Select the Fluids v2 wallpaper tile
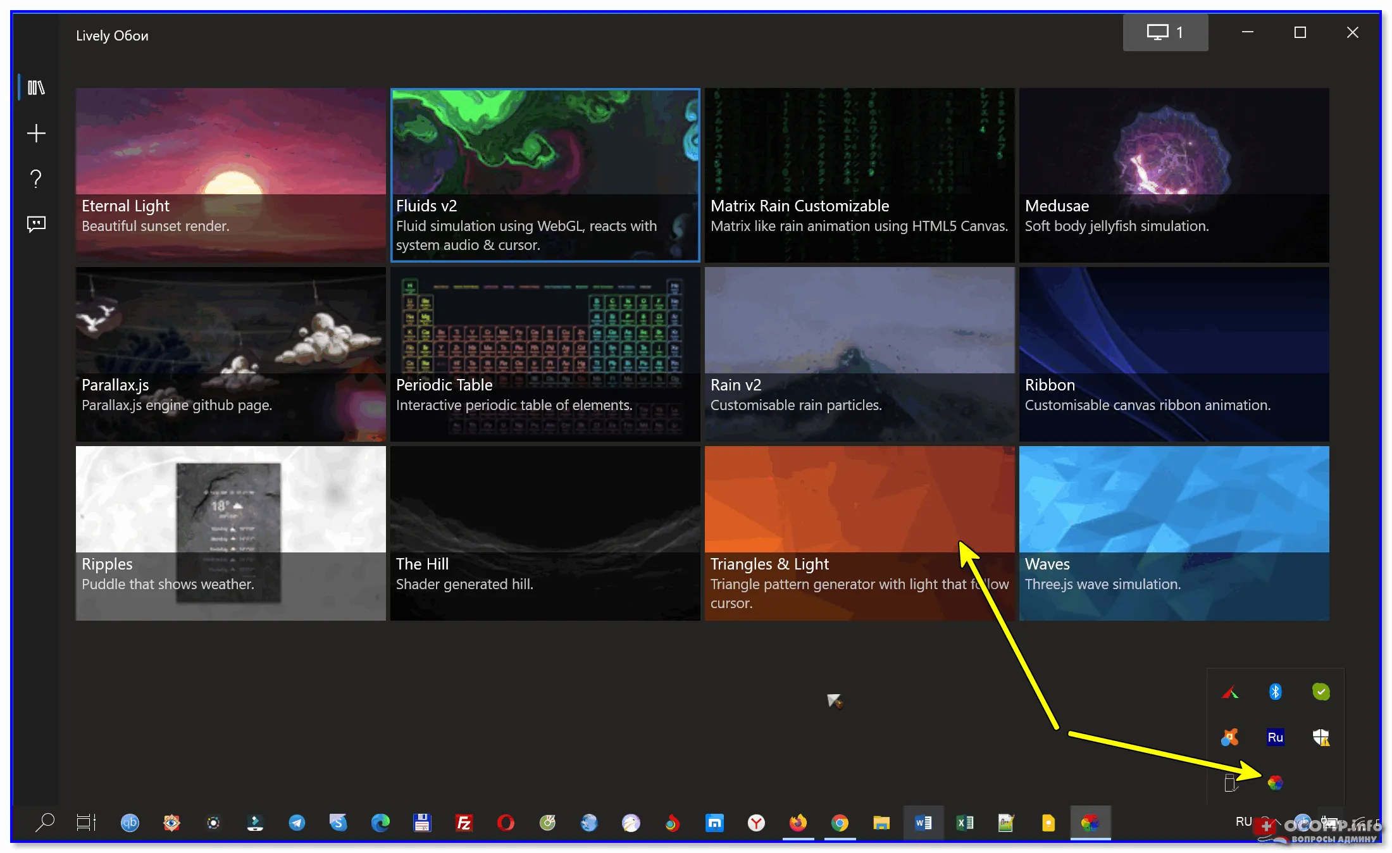 [x=545, y=175]
